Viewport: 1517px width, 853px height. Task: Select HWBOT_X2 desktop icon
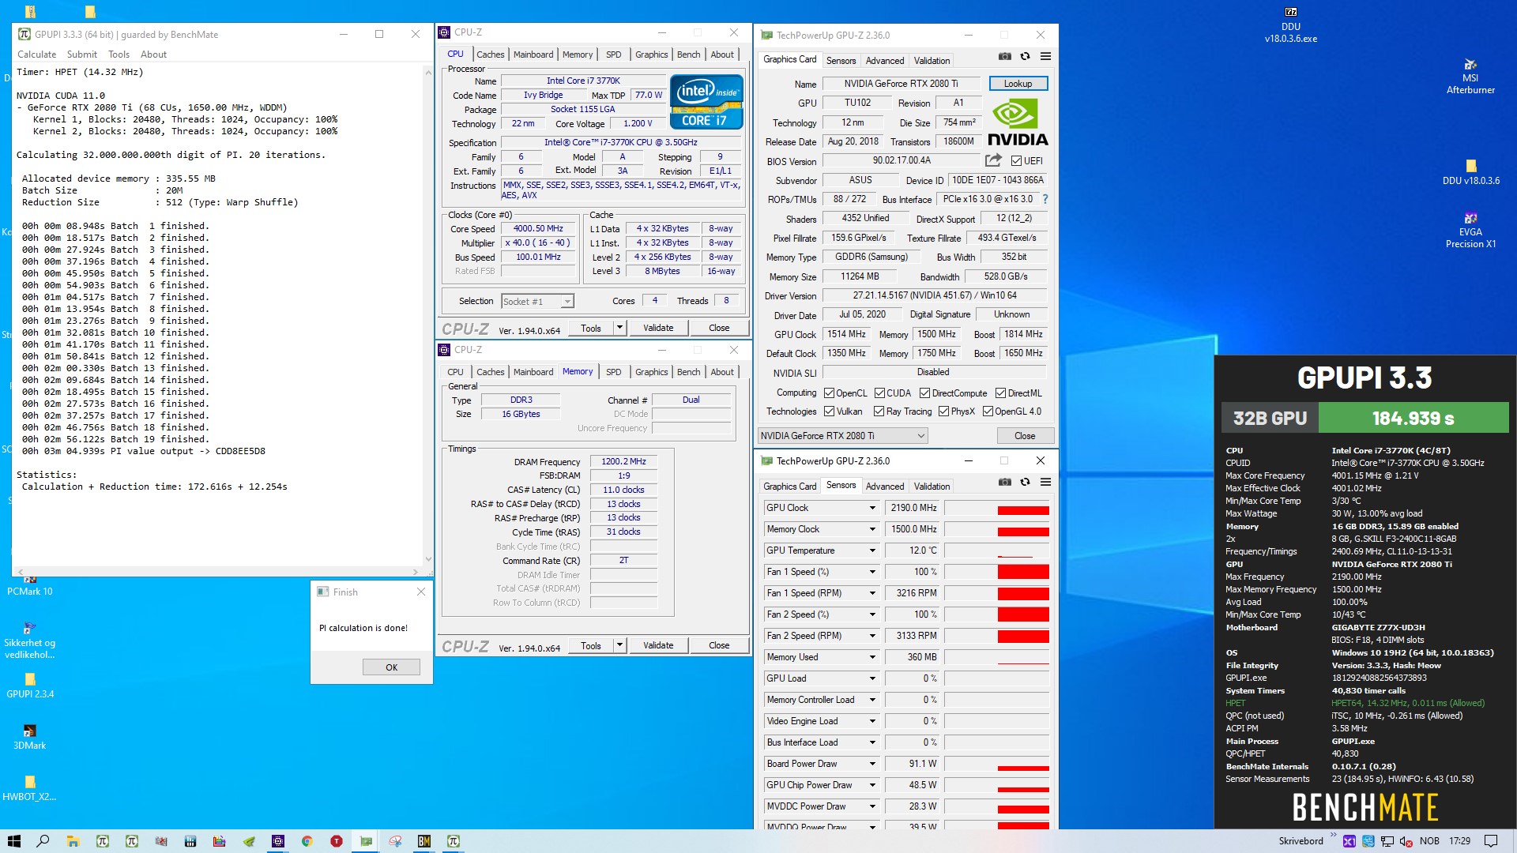tap(30, 788)
